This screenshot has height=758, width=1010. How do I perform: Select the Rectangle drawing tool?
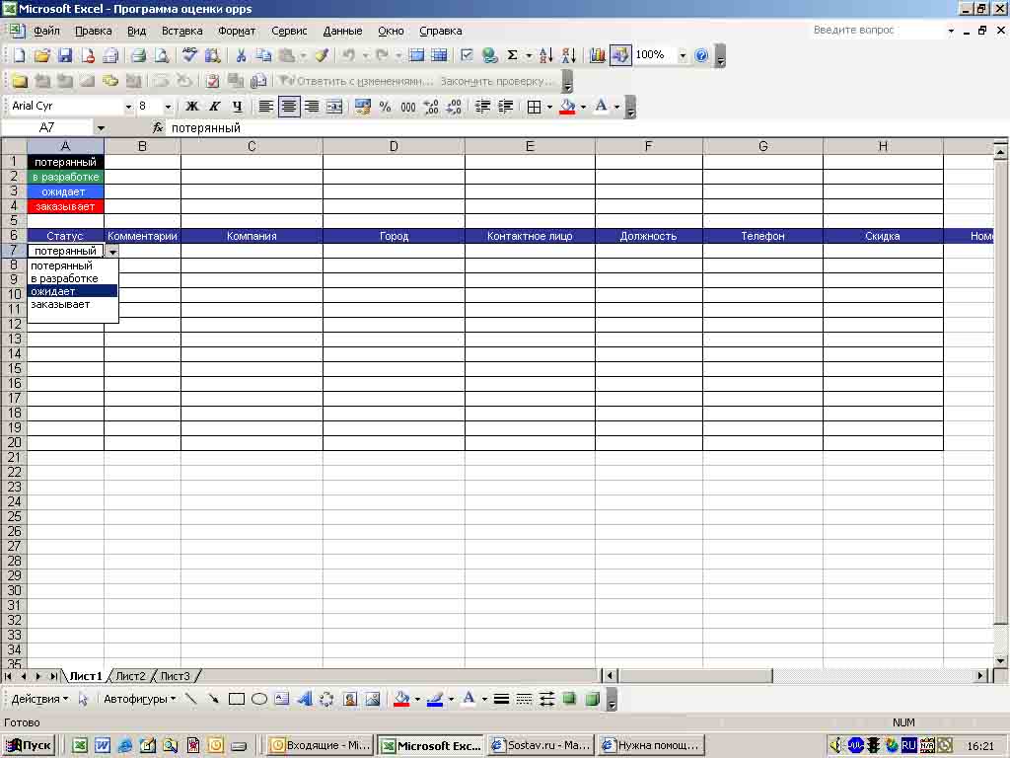point(237,699)
